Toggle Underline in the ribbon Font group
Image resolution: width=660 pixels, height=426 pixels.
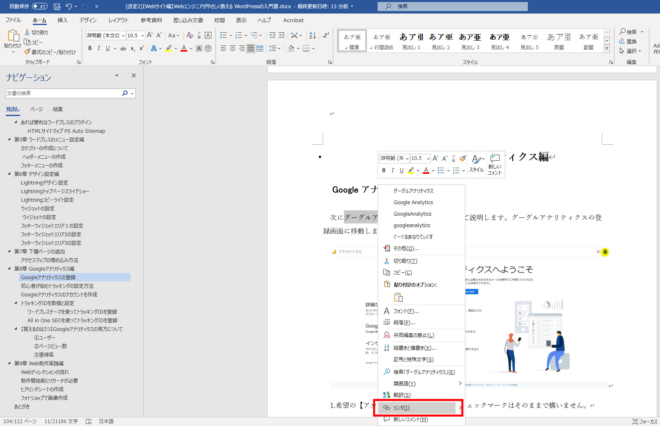(108, 48)
